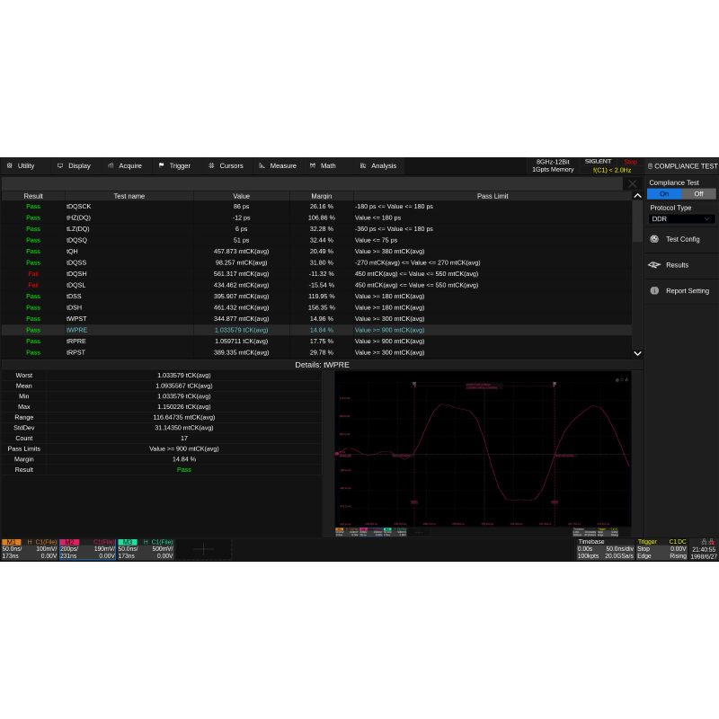Click the Display monitor icon
Image resolution: width=719 pixels, height=719 pixels.
click(x=60, y=165)
